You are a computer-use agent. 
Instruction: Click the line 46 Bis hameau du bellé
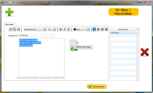(28, 40)
